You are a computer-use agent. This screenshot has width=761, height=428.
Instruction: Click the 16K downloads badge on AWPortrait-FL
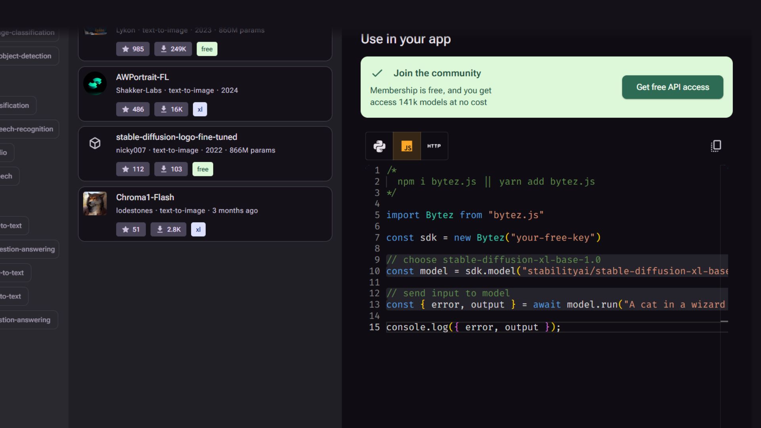(x=171, y=109)
